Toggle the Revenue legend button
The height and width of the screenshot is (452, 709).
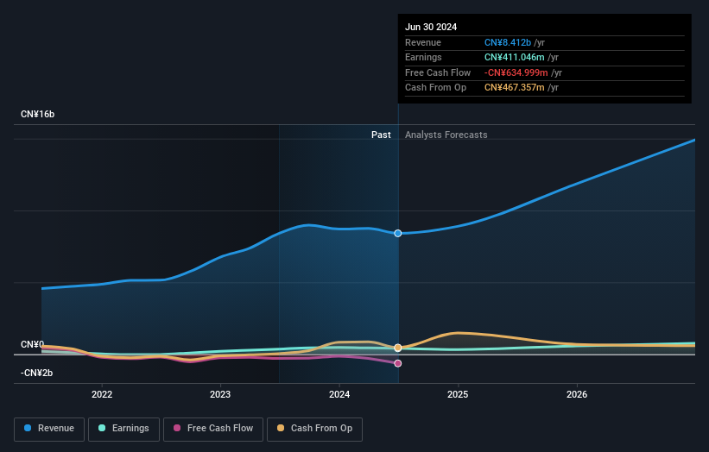[49, 429]
